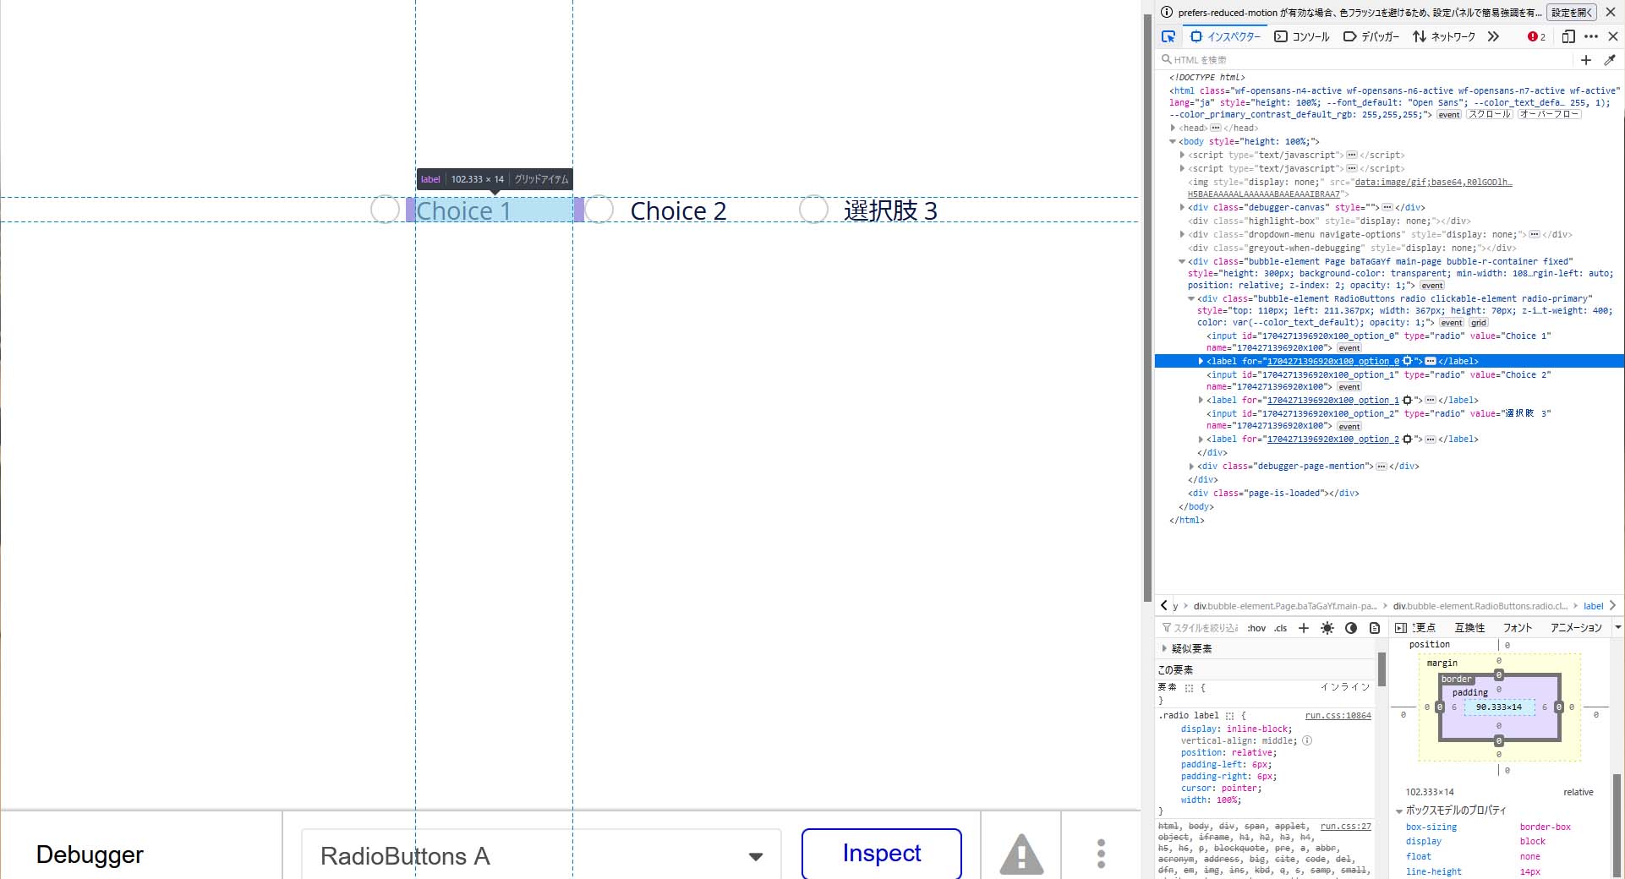Open the RadioButtons A dropdown

pos(541,855)
